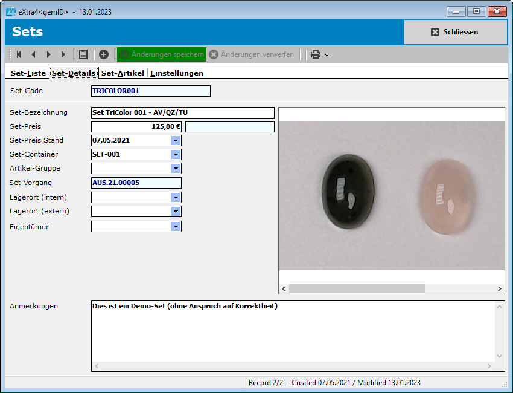Screen dimensions: 513x393
Task: Open the Eigentümer dropdown
Action: tap(176, 227)
